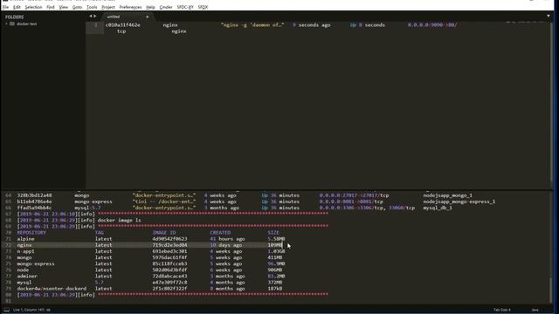Click nodejsapp_mongo-express_1 container name
Screen dimensions: 559x314
tap(459, 201)
